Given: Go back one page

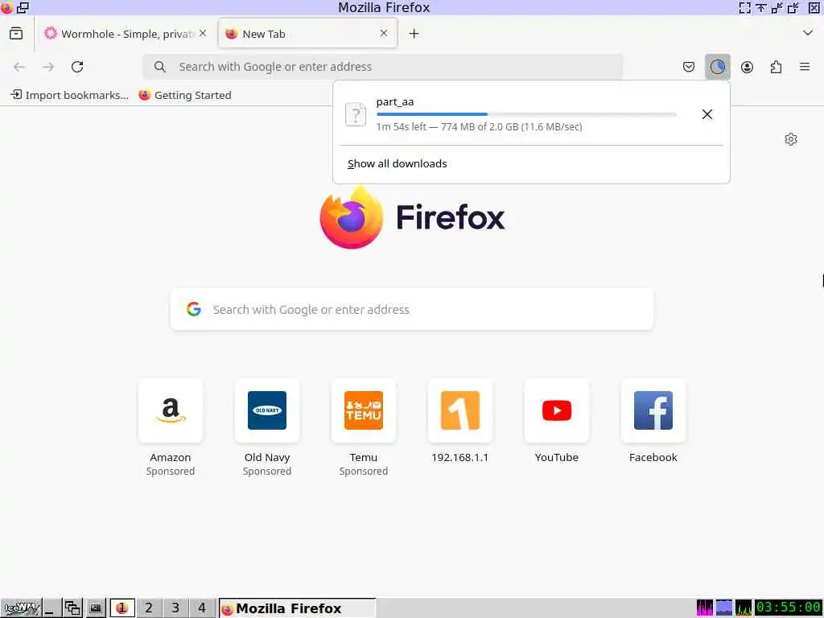Looking at the screenshot, I should click(19, 67).
